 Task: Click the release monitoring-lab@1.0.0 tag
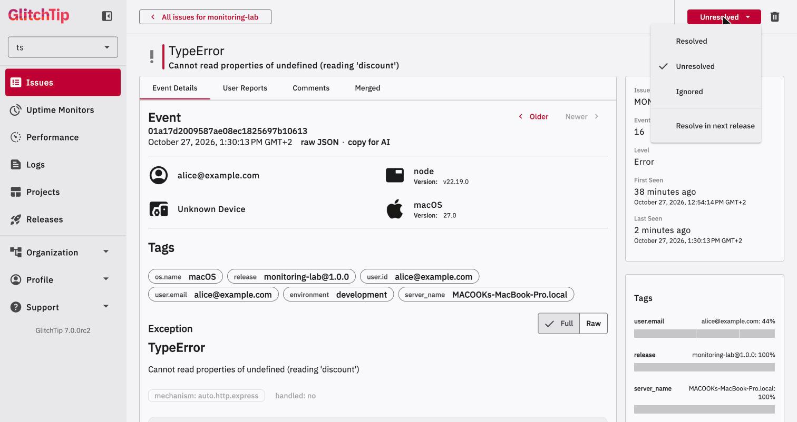291,277
